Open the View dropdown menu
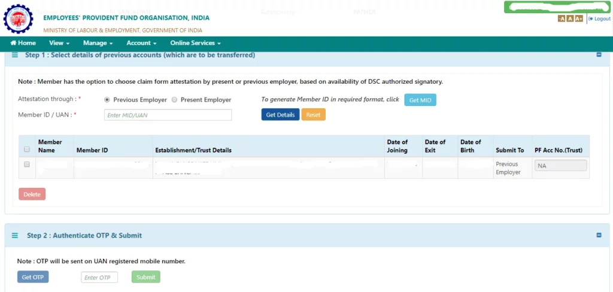613x292 pixels. (59, 43)
